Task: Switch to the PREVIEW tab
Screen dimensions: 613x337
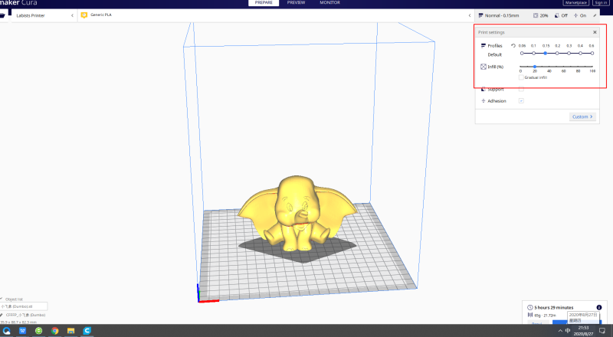Action: (x=296, y=3)
